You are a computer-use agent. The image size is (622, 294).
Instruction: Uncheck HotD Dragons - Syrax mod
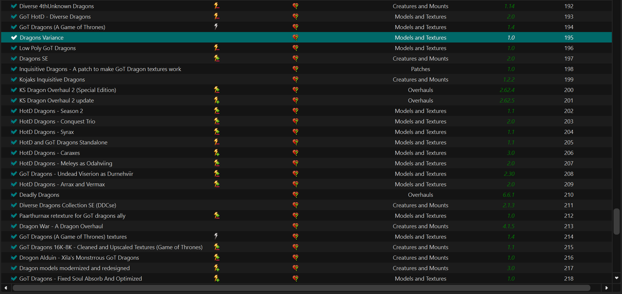[x=14, y=132]
